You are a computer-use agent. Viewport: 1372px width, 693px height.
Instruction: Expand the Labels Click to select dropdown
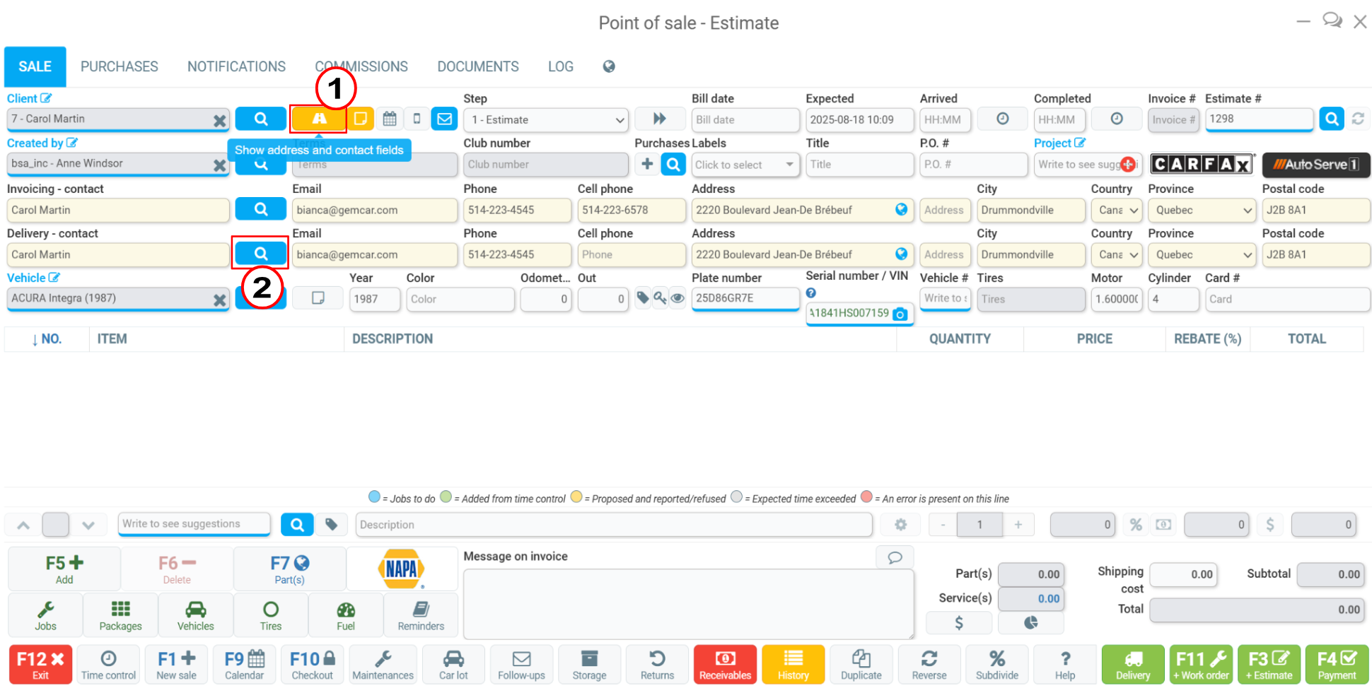coord(745,165)
